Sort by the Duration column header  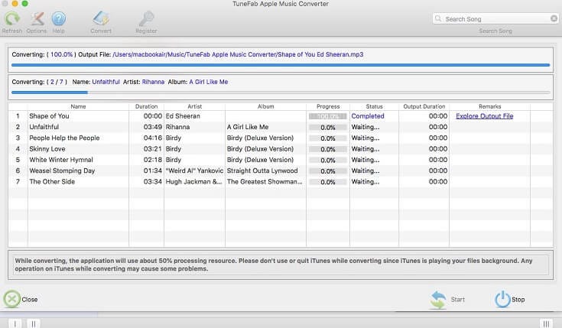(146, 106)
